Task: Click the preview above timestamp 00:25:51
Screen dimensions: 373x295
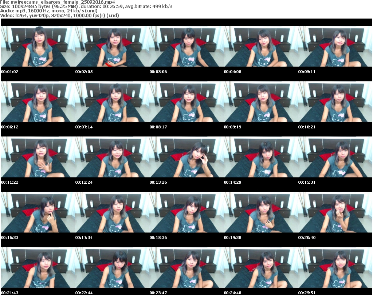Action: tap(335, 268)
